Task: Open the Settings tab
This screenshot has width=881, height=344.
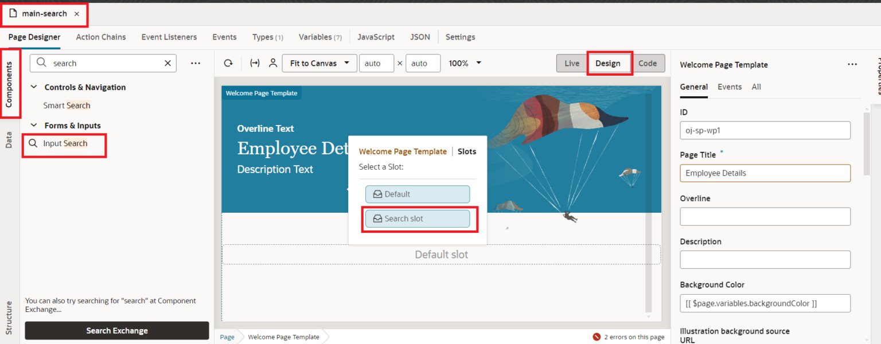Action: tap(460, 37)
